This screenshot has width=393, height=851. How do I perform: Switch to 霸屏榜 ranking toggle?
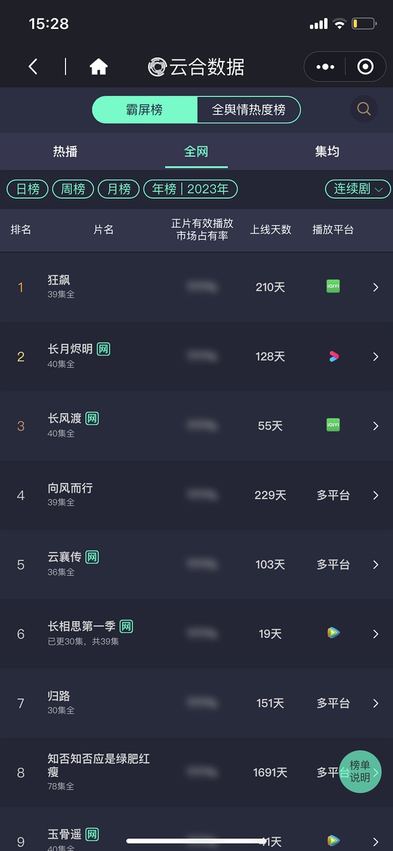pyautogui.click(x=144, y=109)
